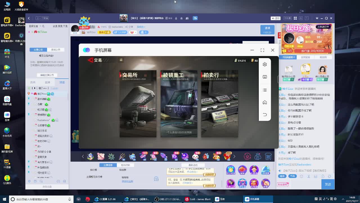This screenshot has width=360, height=203.
Task: Click the 分享 share link
Action: click(x=130, y=27)
